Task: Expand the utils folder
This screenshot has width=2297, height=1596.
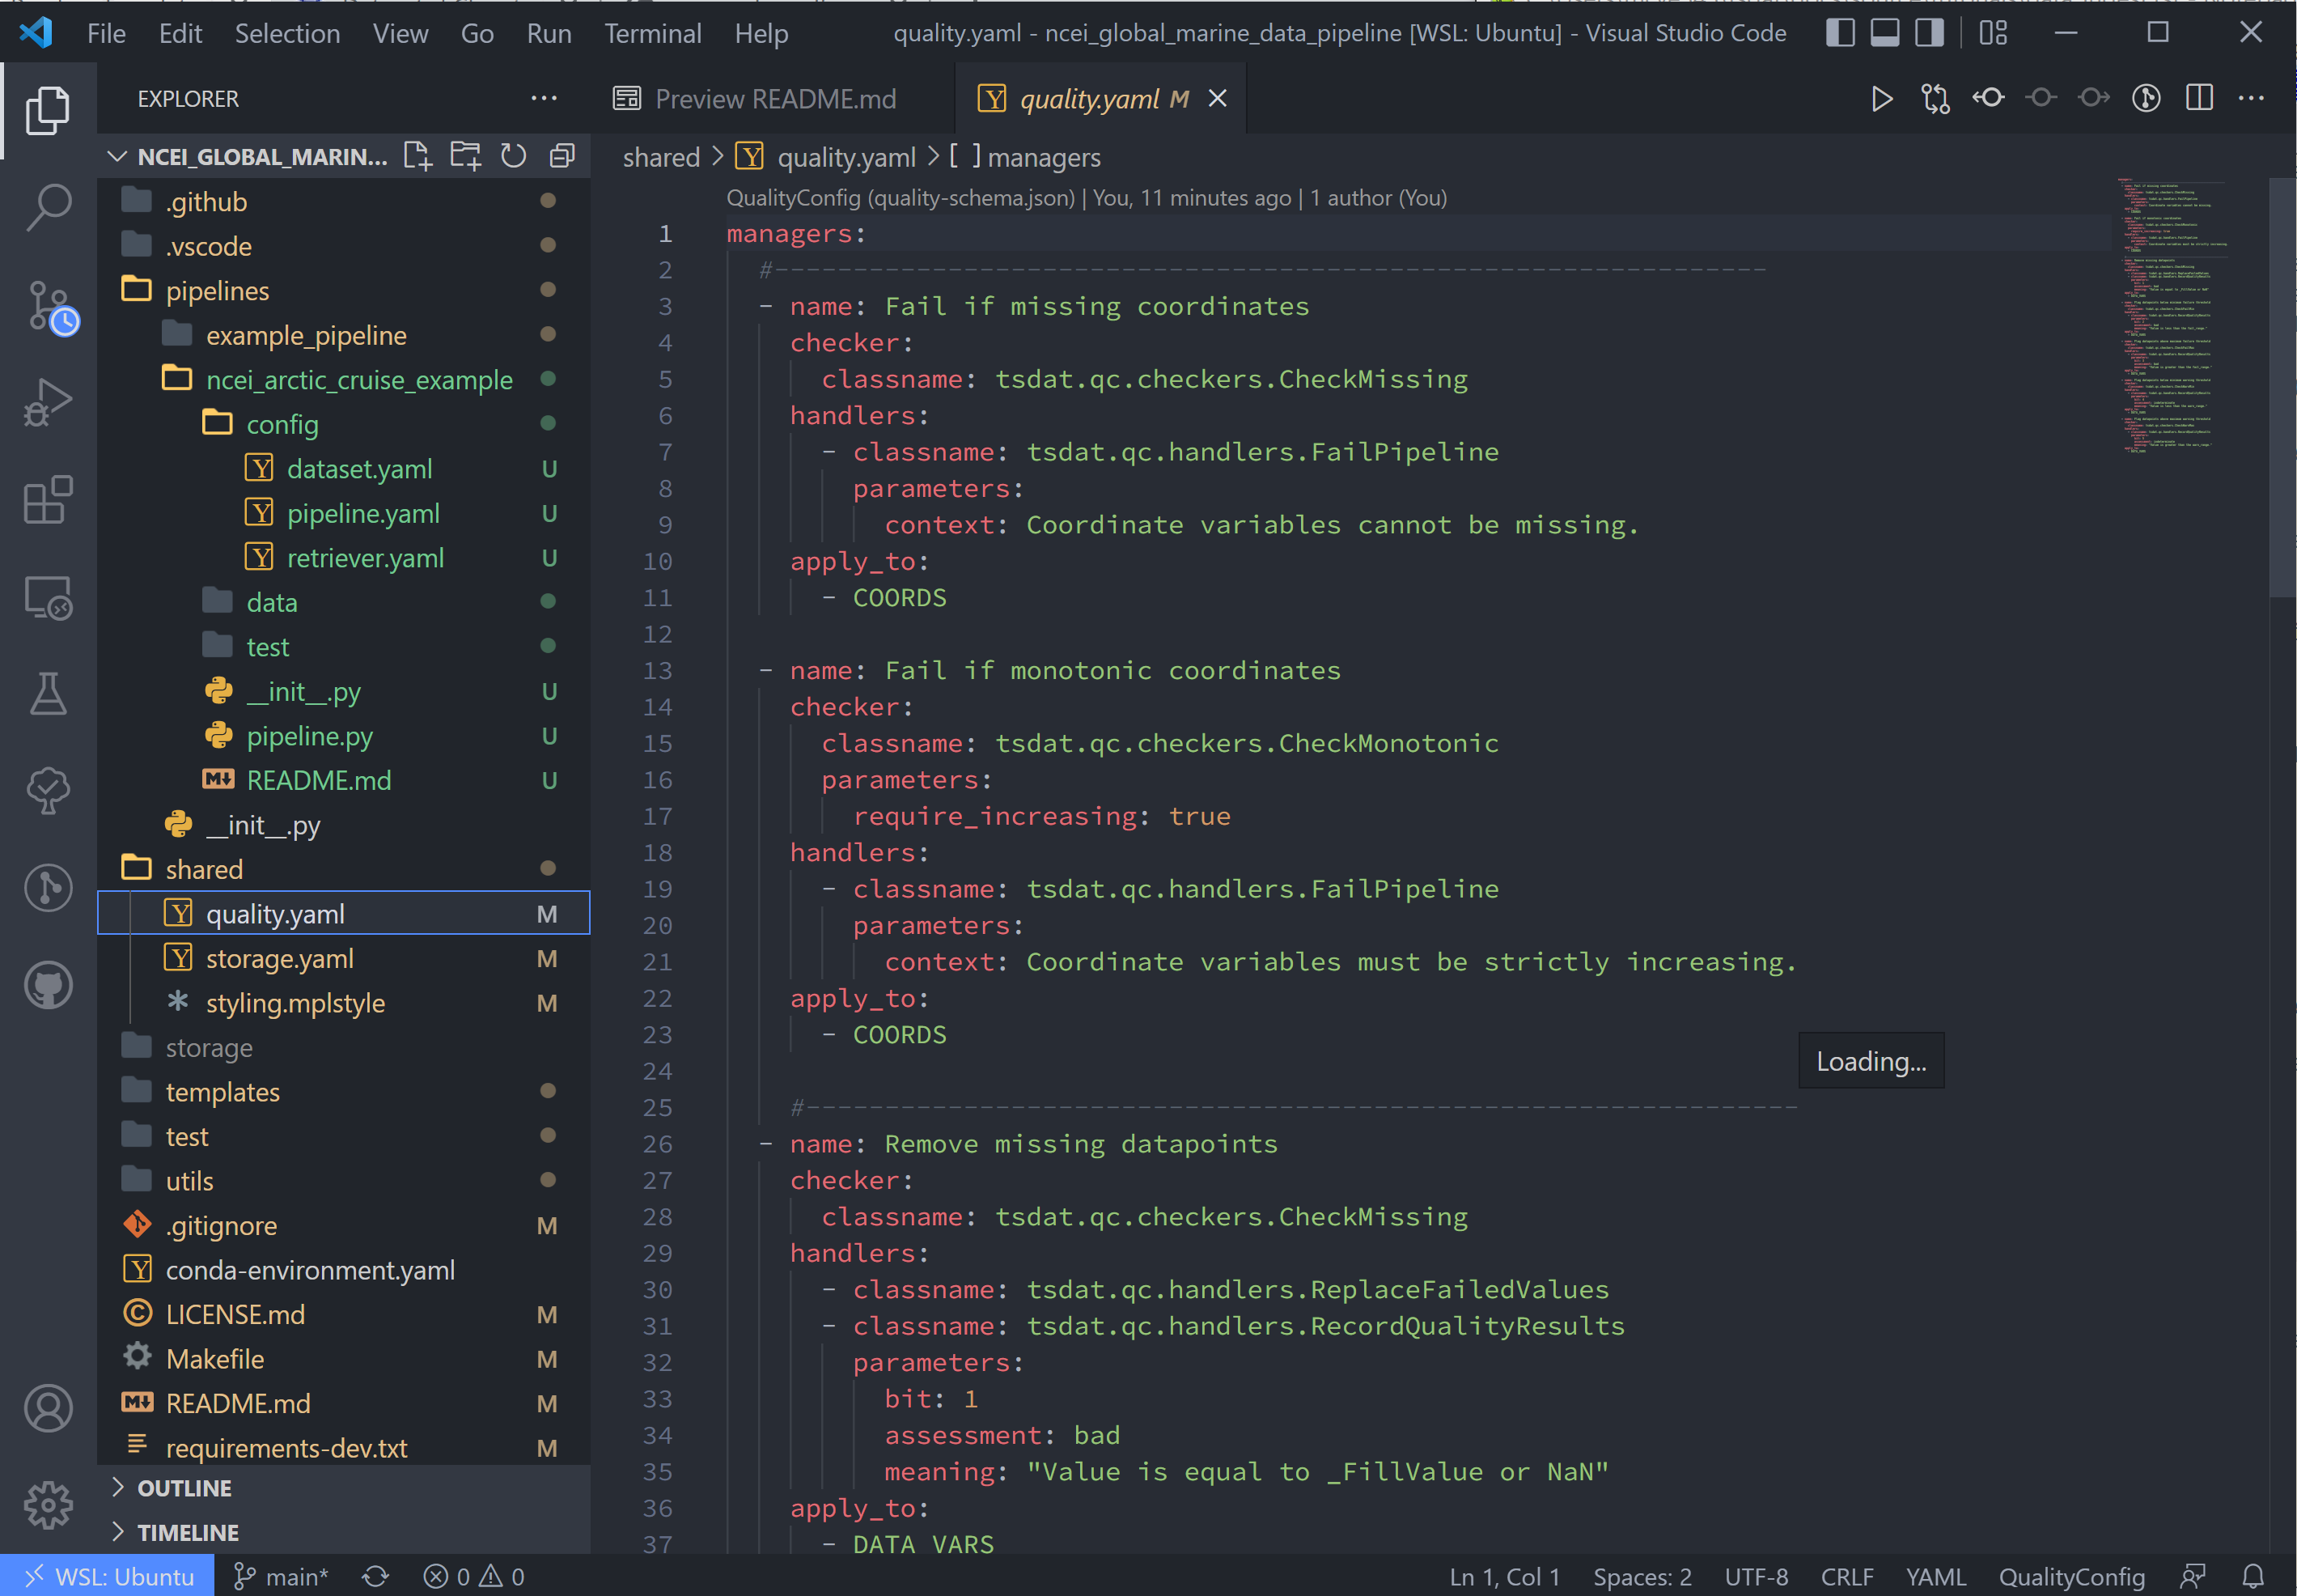Action: pyautogui.click(x=344, y=1180)
